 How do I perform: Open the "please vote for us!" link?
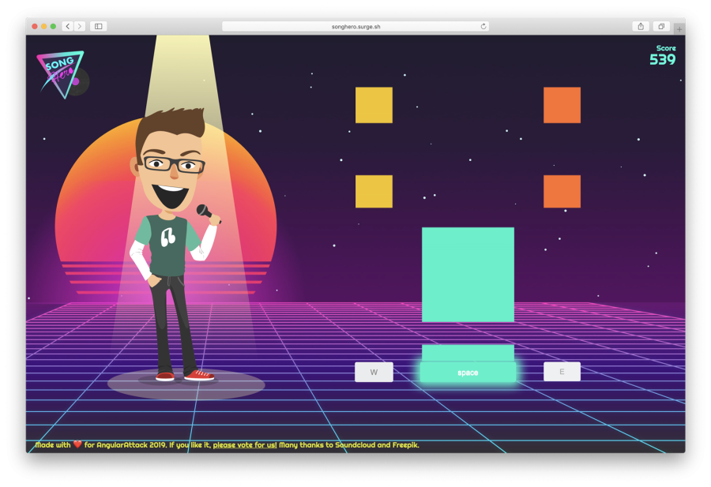click(x=245, y=445)
